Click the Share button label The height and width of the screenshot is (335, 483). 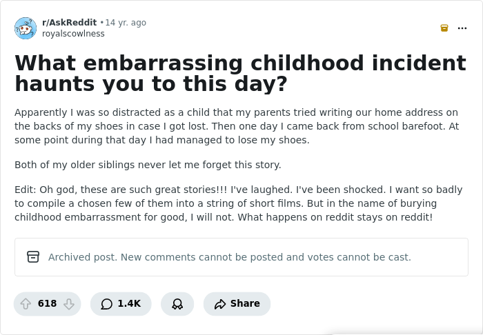[x=245, y=304]
